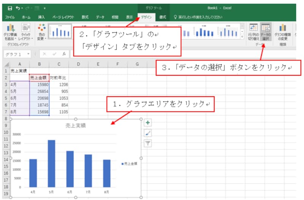Click the Save icon in quick access toolbar
304x200 pixels.
[10, 8]
